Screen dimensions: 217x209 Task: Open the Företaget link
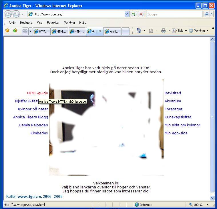[174, 109]
